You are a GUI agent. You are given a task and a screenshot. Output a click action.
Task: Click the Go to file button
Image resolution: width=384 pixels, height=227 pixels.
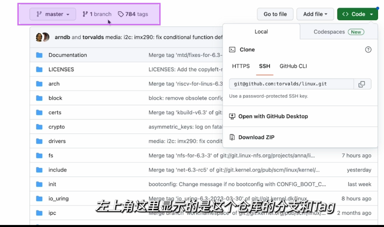pos(275,14)
